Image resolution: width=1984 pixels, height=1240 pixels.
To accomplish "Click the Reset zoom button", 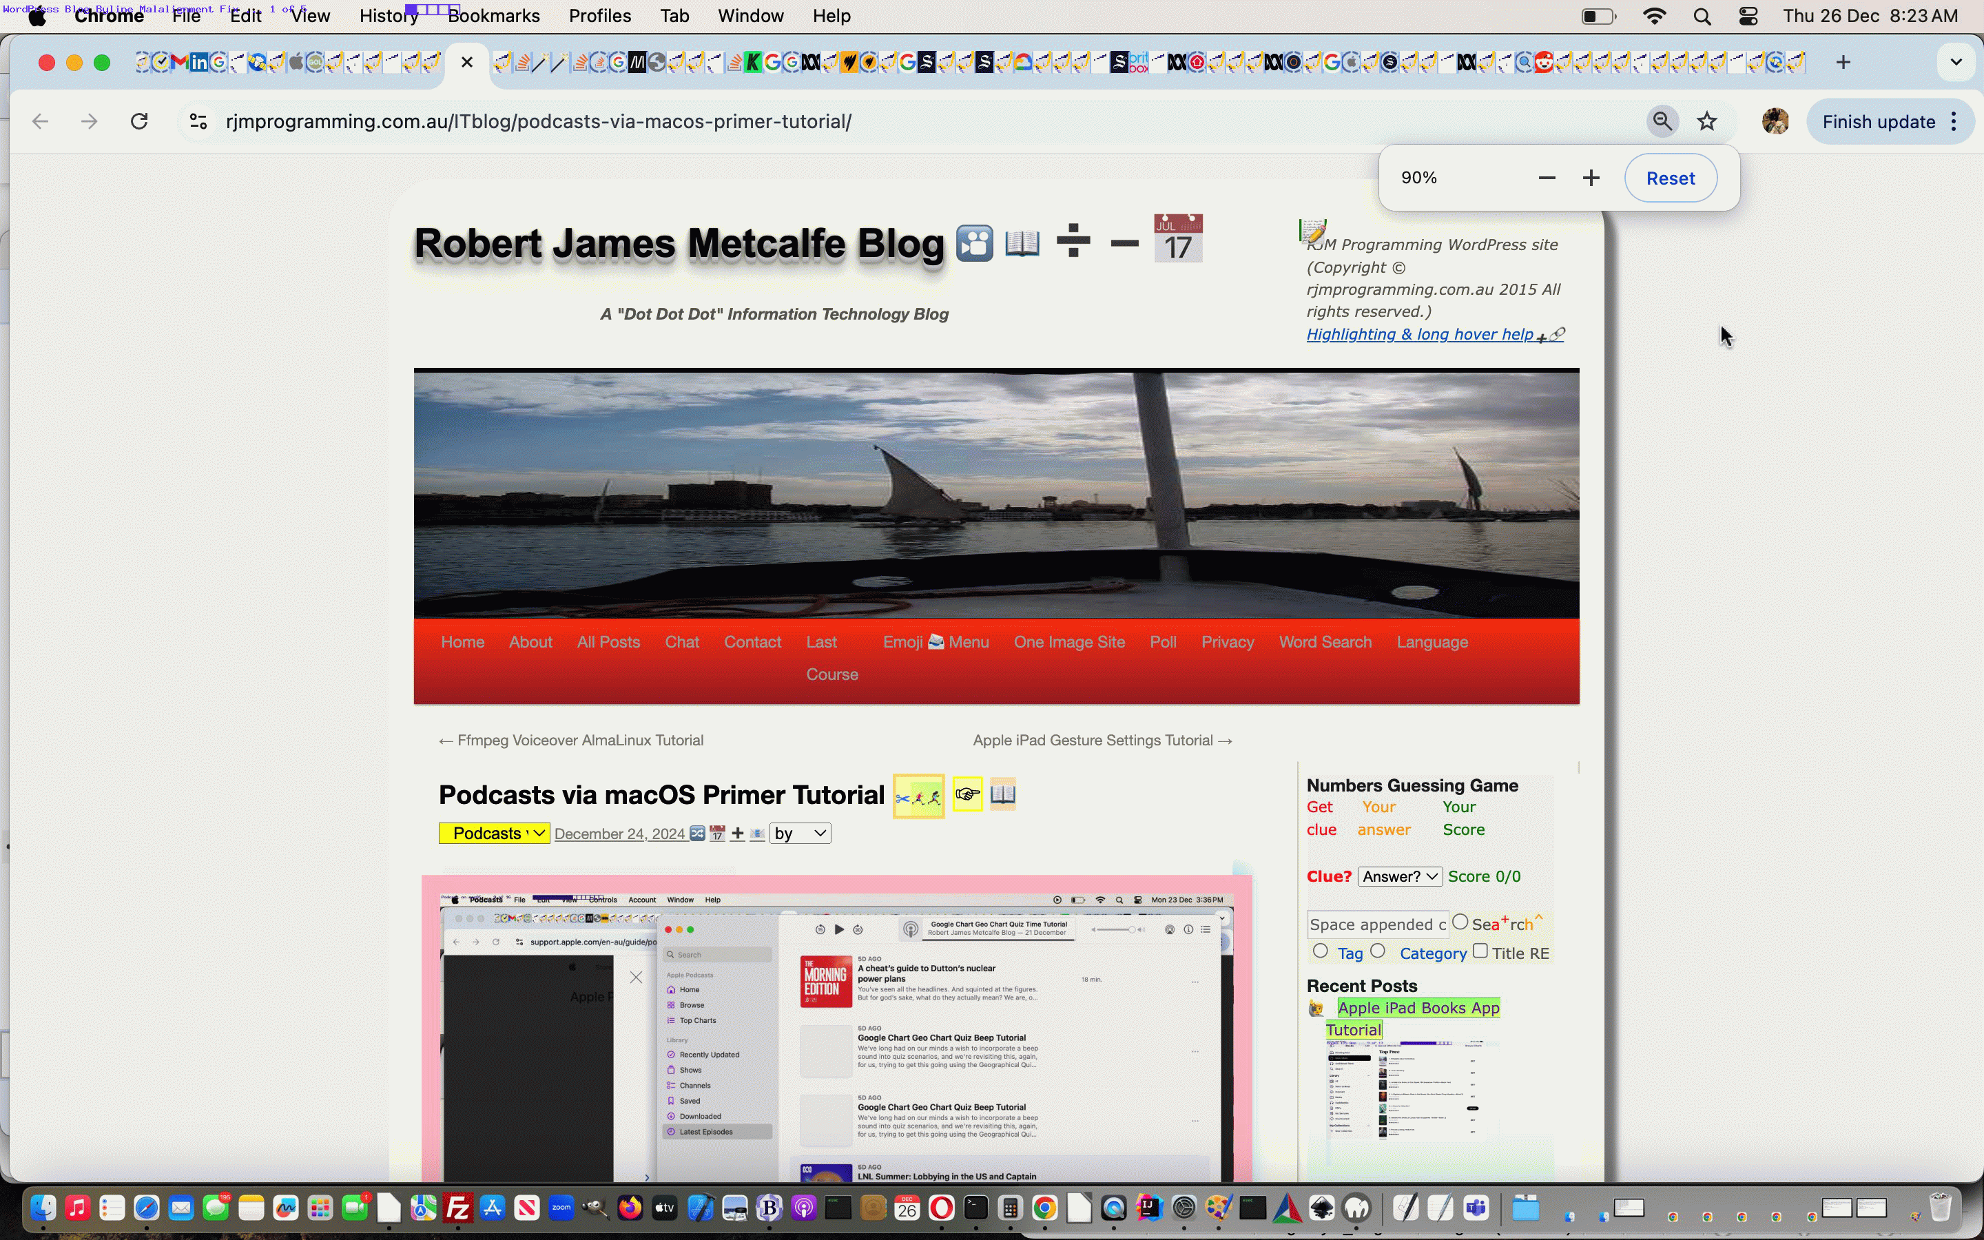I will click(1670, 178).
